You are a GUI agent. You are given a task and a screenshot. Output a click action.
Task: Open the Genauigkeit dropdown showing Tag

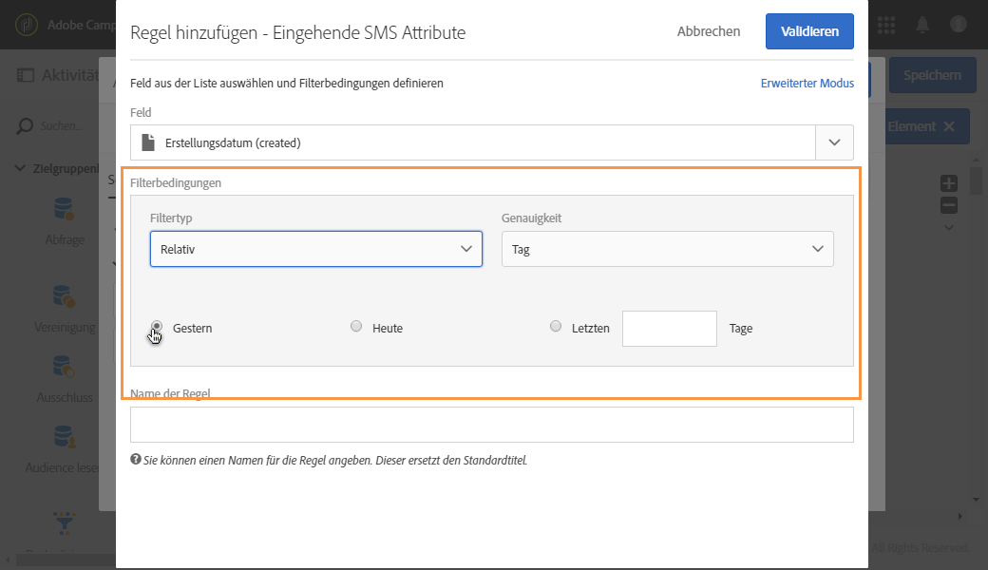click(667, 249)
